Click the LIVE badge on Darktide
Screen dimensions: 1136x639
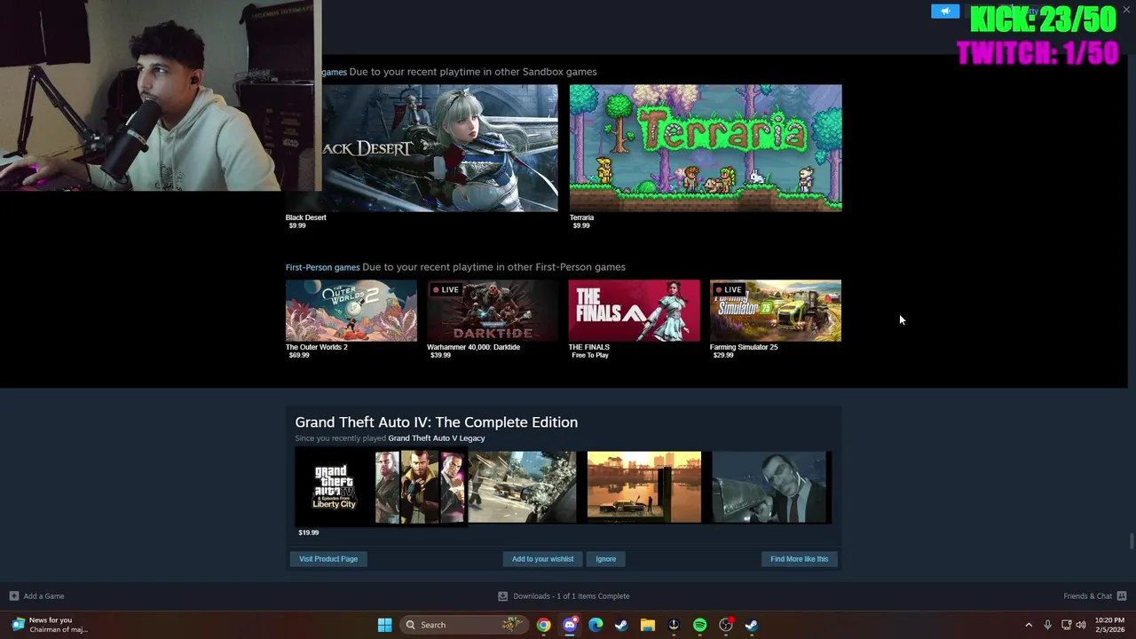point(446,289)
